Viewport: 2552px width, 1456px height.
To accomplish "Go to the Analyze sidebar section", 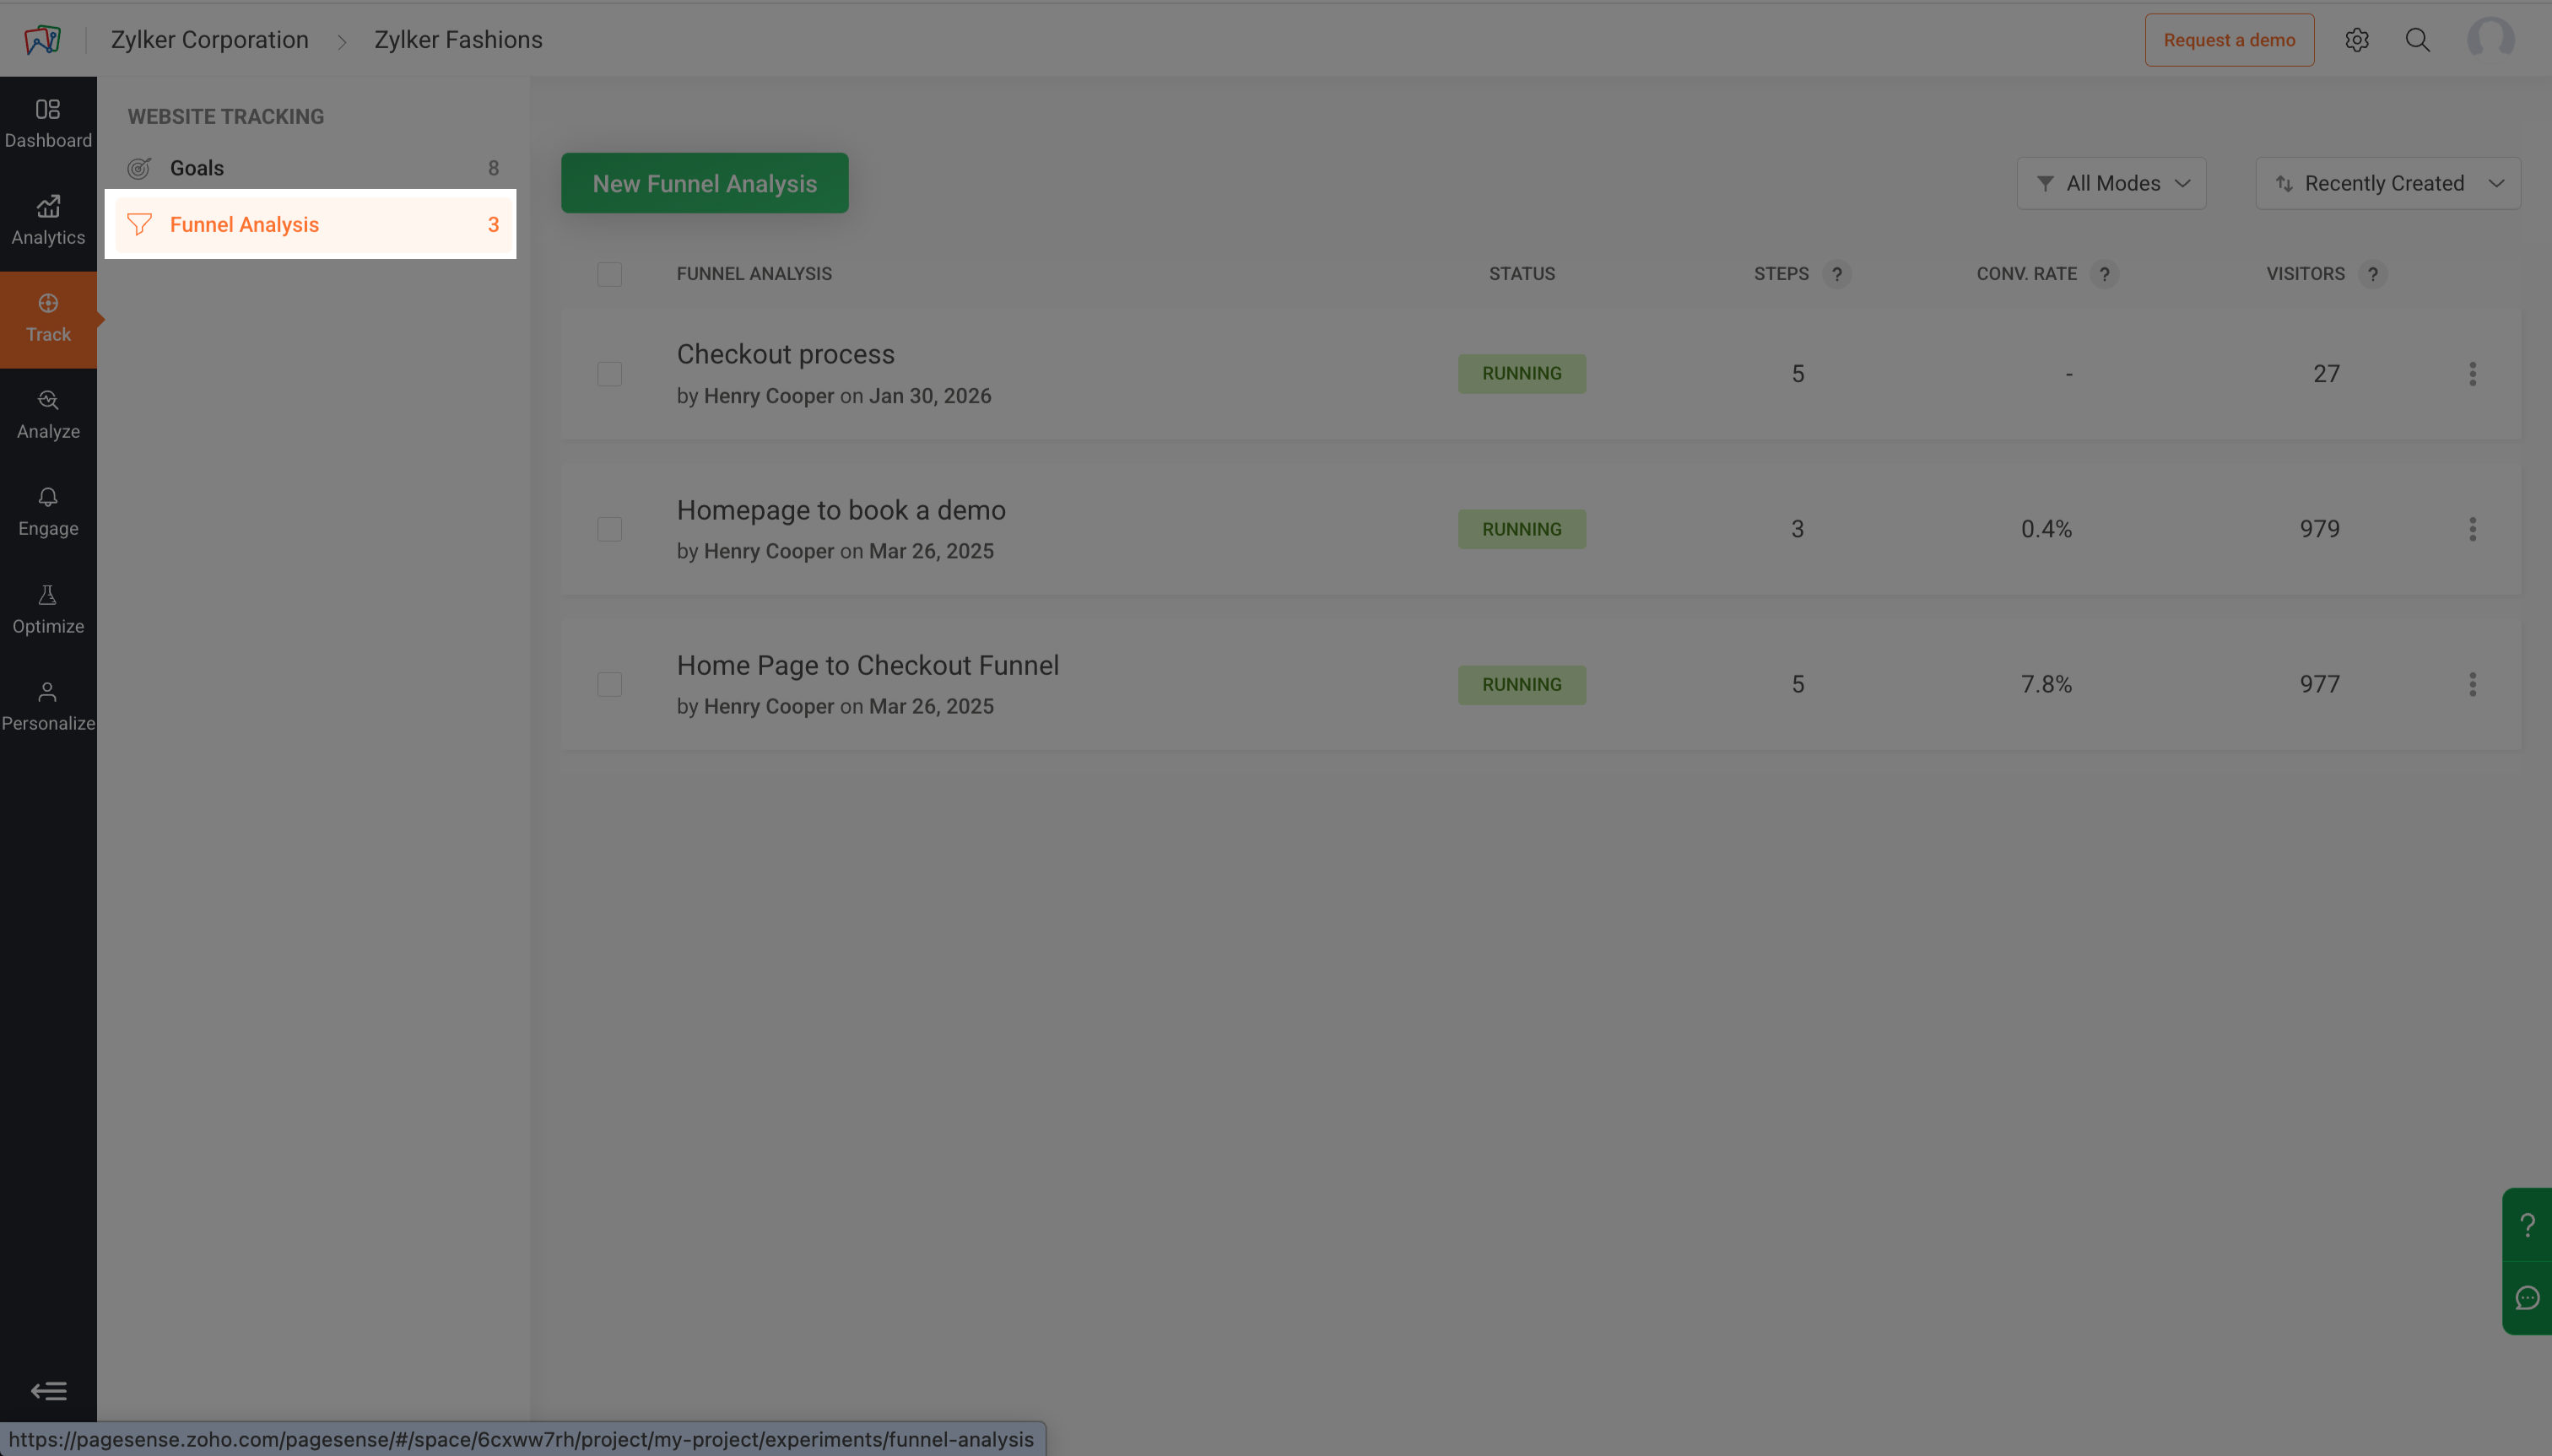I will point(48,414).
